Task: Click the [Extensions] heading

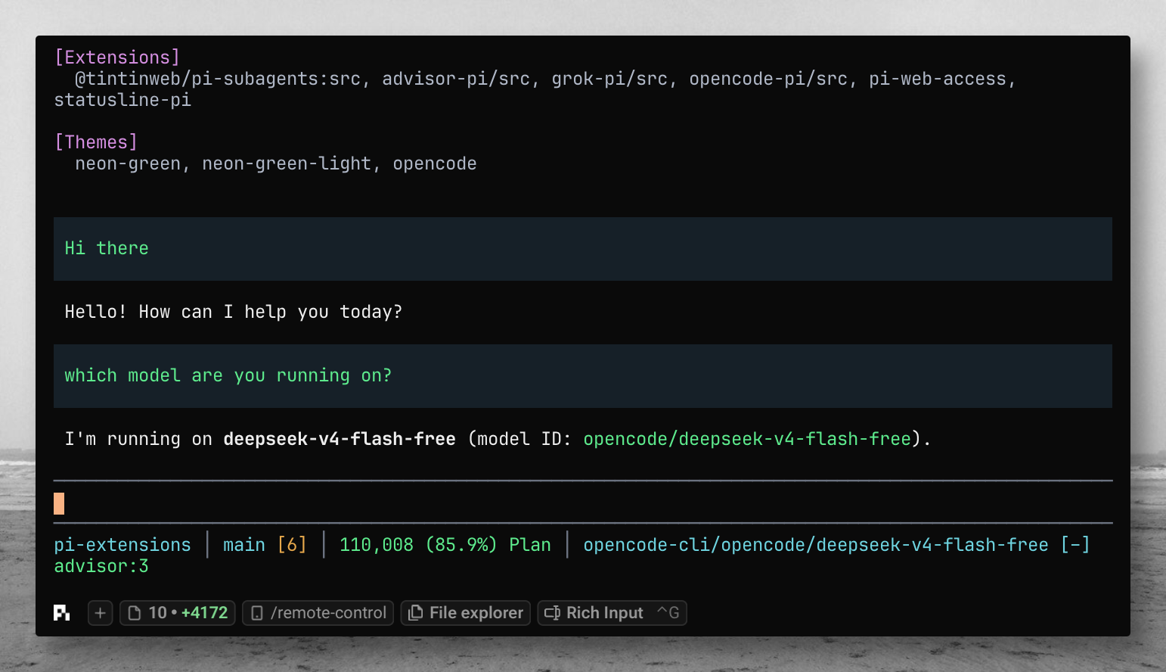Action: click(117, 58)
